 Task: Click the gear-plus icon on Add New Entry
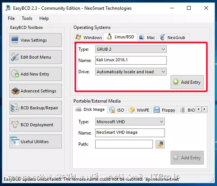[15, 74]
